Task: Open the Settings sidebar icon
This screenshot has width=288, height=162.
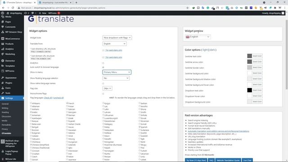Action: coord(3,98)
